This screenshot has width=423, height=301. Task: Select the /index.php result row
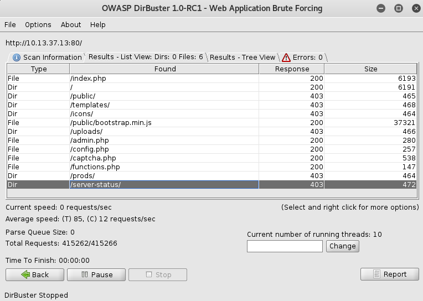[x=211, y=79]
